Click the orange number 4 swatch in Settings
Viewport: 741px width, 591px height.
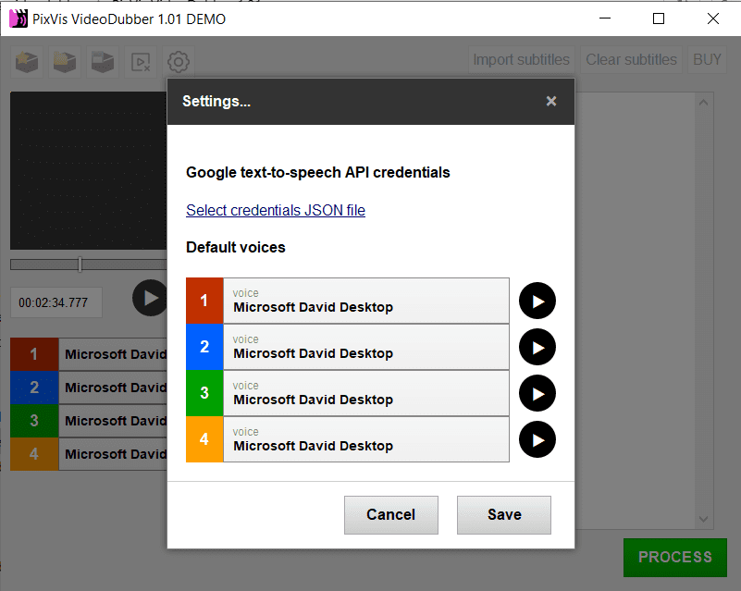(204, 440)
